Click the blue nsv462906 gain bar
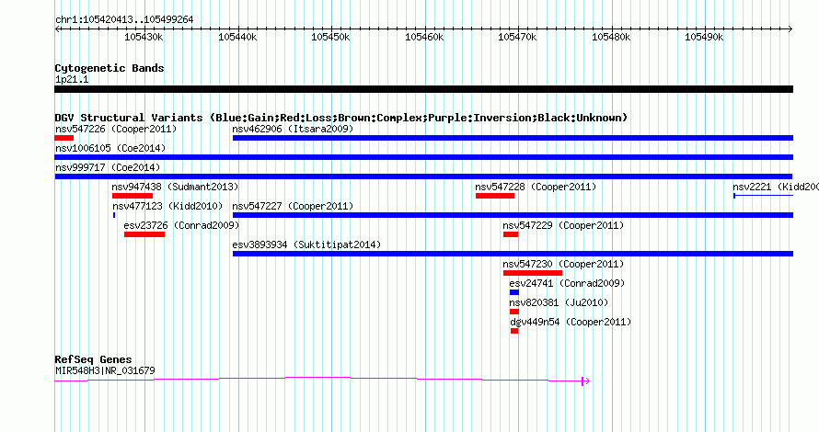Viewport: 819px width, 432px height. point(513,138)
